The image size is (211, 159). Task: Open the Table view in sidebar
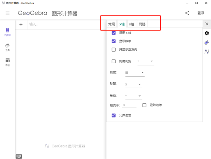7,62
